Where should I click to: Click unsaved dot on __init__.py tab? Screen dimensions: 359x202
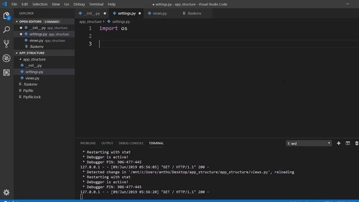[105, 13]
